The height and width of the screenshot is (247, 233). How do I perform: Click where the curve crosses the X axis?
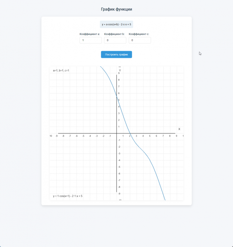coord(130,133)
